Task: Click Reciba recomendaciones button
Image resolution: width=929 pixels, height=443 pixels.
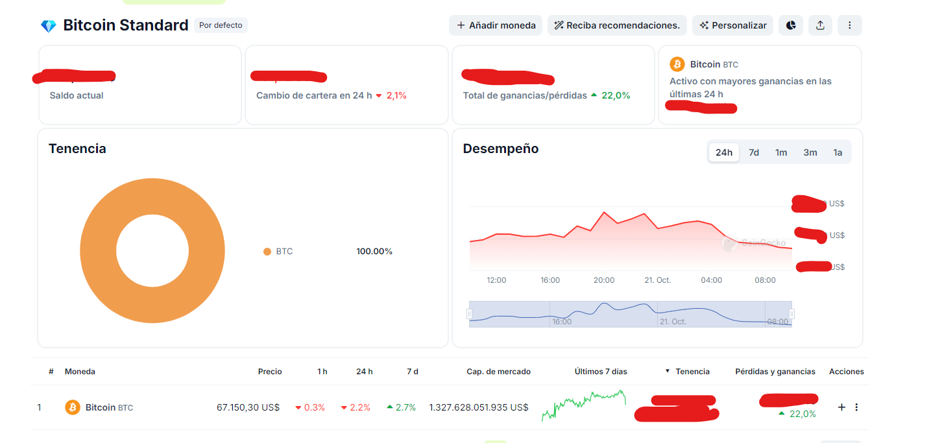Action: (617, 25)
